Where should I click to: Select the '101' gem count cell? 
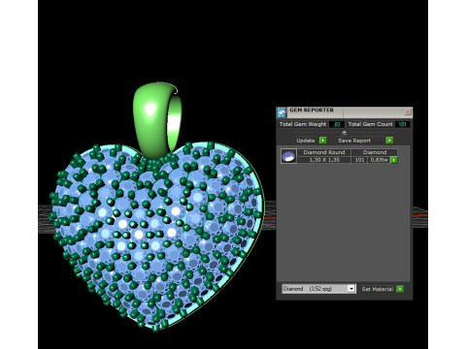coord(359,160)
